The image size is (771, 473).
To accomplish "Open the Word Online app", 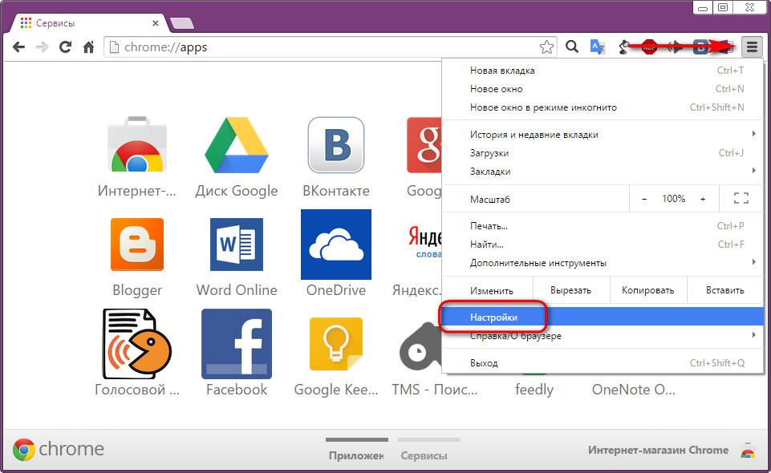I will [237, 244].
